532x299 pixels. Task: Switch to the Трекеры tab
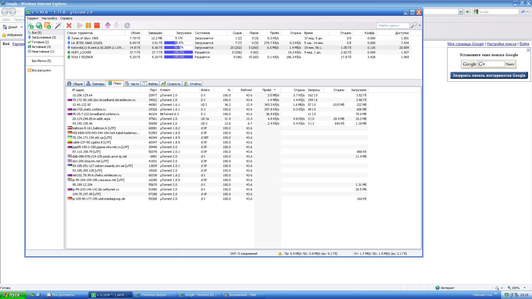pos(95,84)
